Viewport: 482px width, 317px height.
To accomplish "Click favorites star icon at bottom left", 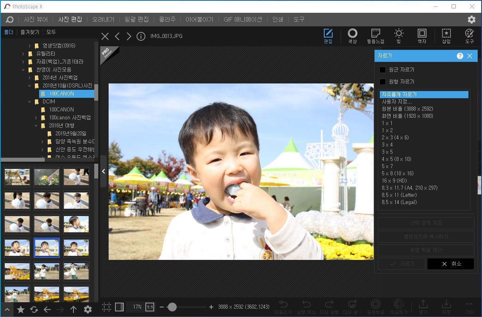I will 21,309.
